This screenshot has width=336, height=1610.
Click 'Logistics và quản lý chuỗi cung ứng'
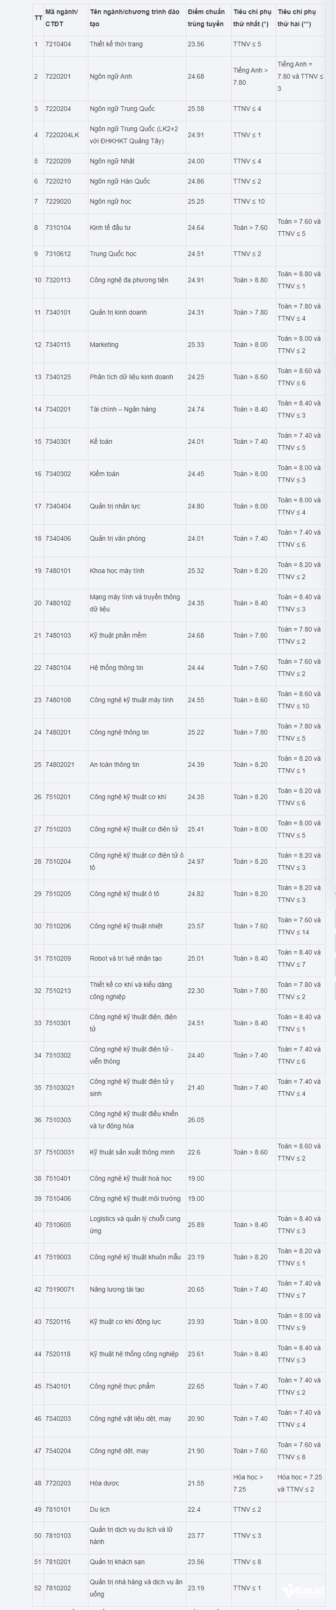click(x=135, y=1225)
